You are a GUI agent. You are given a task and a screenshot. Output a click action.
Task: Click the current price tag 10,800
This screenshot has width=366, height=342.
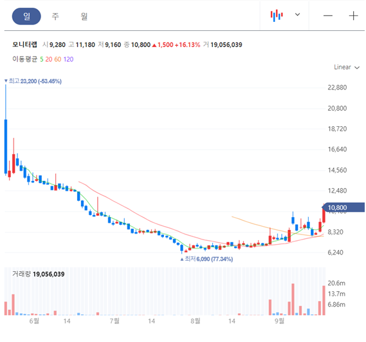343,207
